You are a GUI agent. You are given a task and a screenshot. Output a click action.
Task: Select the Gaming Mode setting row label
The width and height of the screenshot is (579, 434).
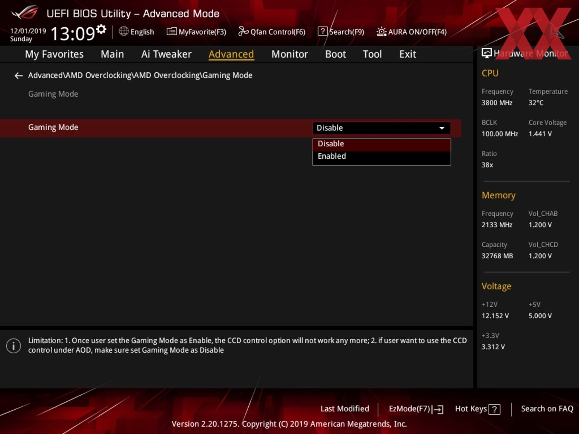[x=53, y=127]
